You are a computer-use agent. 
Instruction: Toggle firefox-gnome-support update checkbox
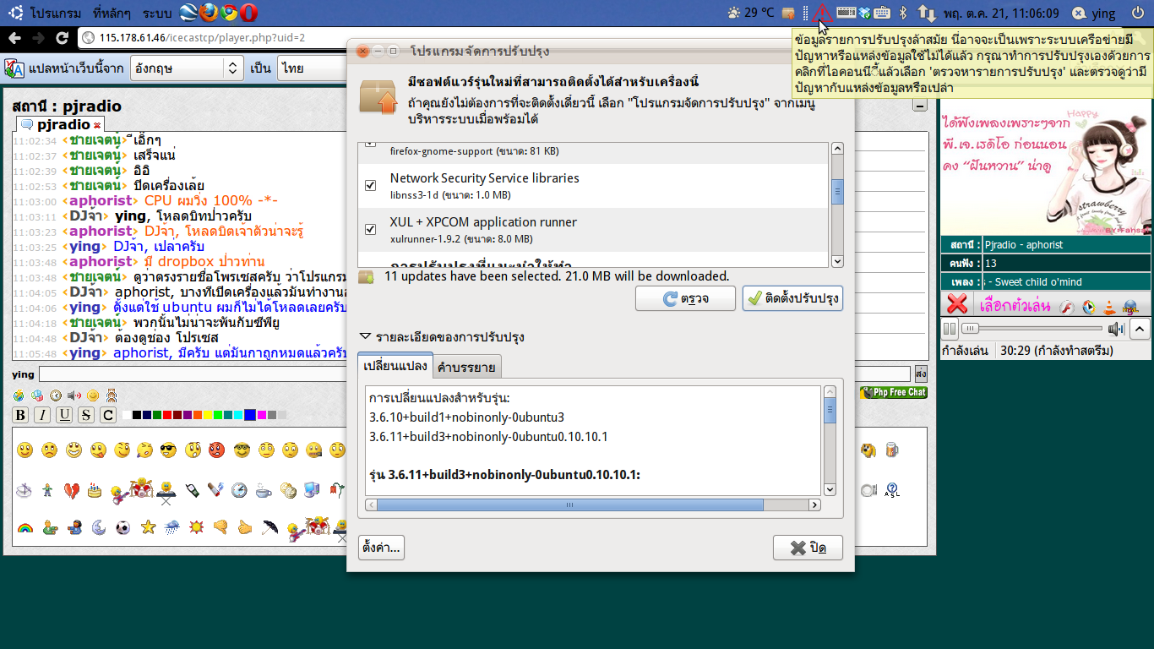point(370,145)
